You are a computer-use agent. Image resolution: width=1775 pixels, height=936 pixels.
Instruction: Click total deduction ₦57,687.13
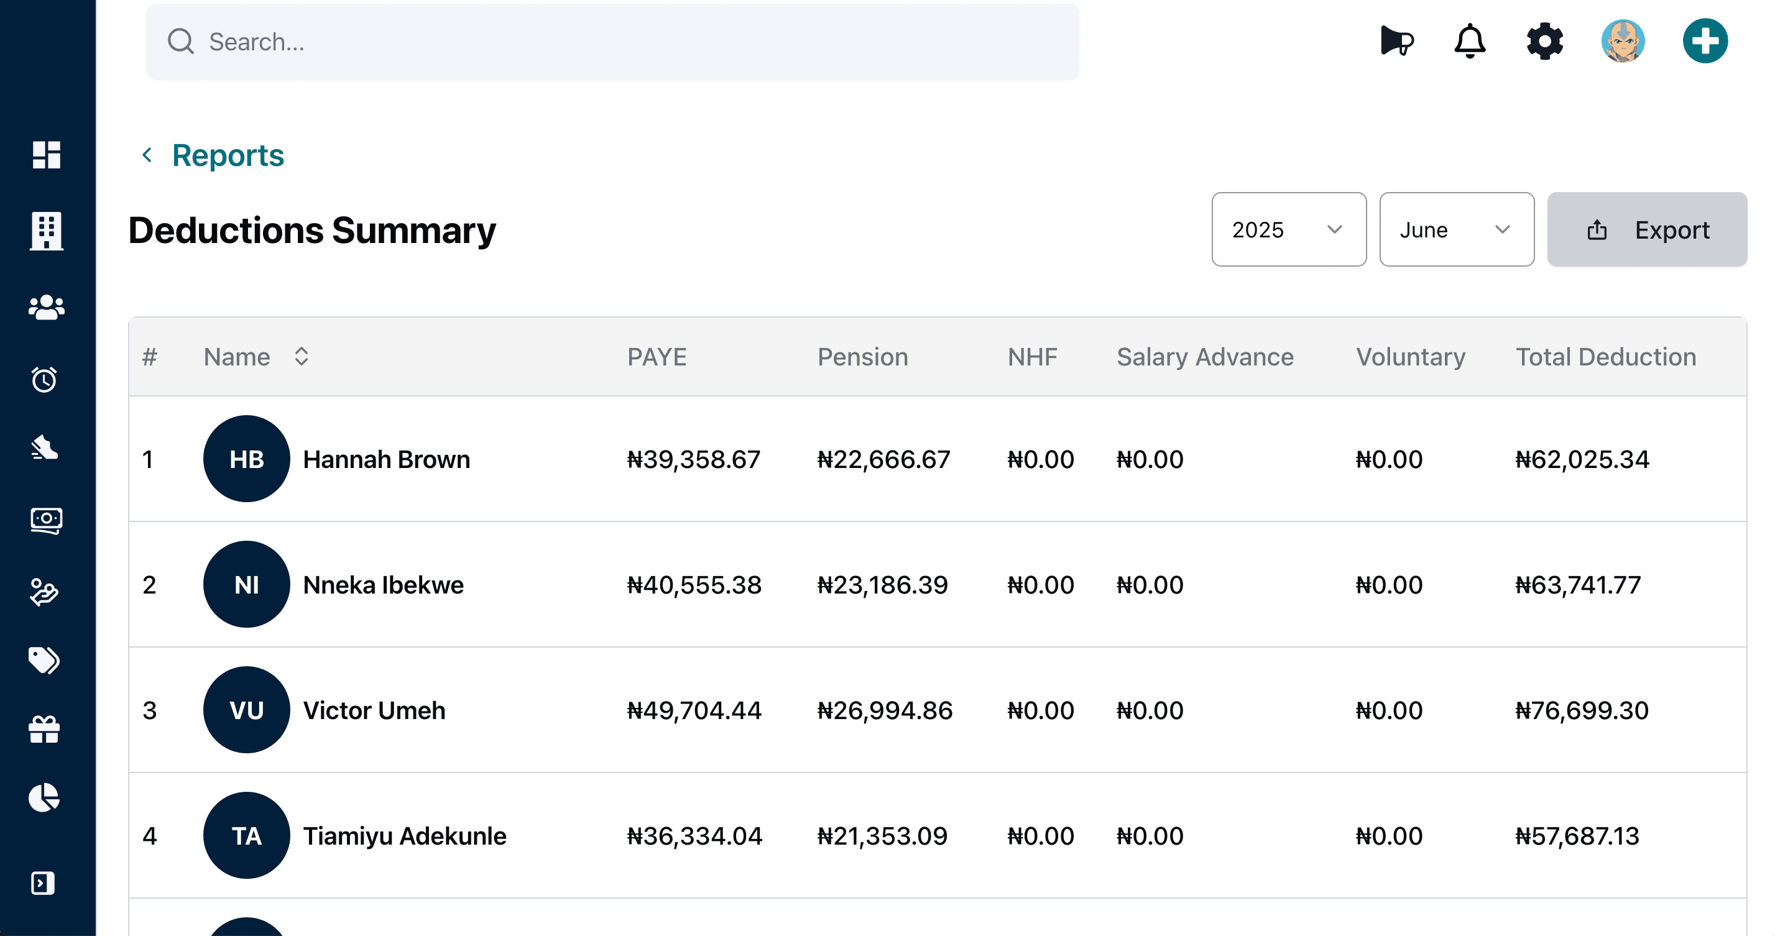click(x=1578, y=835)
